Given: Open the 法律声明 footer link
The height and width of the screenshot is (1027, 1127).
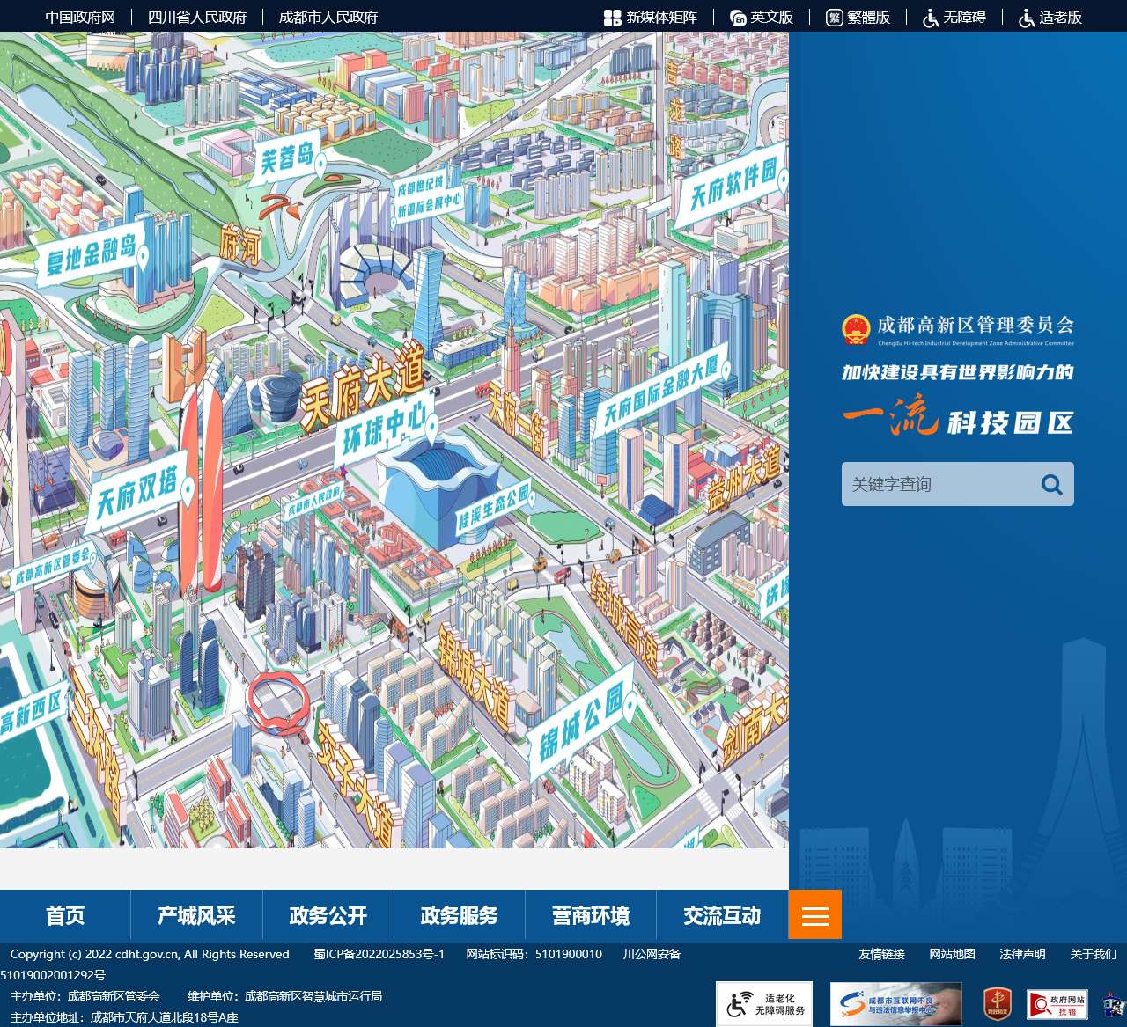Looking at the screenshot, I should (x=1022, y=954).
